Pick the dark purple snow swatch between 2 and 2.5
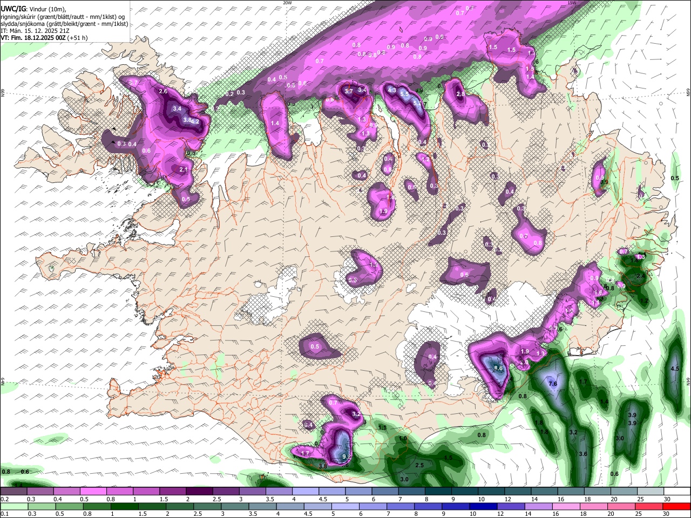This screenshot has width=691, height=518. click(199, 491)
